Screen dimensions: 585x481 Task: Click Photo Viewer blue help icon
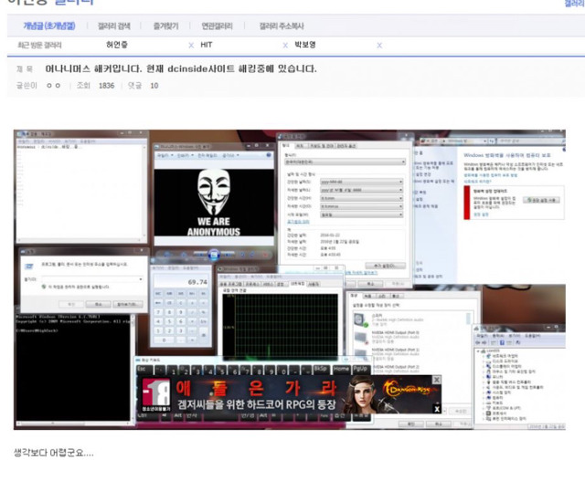268,155
